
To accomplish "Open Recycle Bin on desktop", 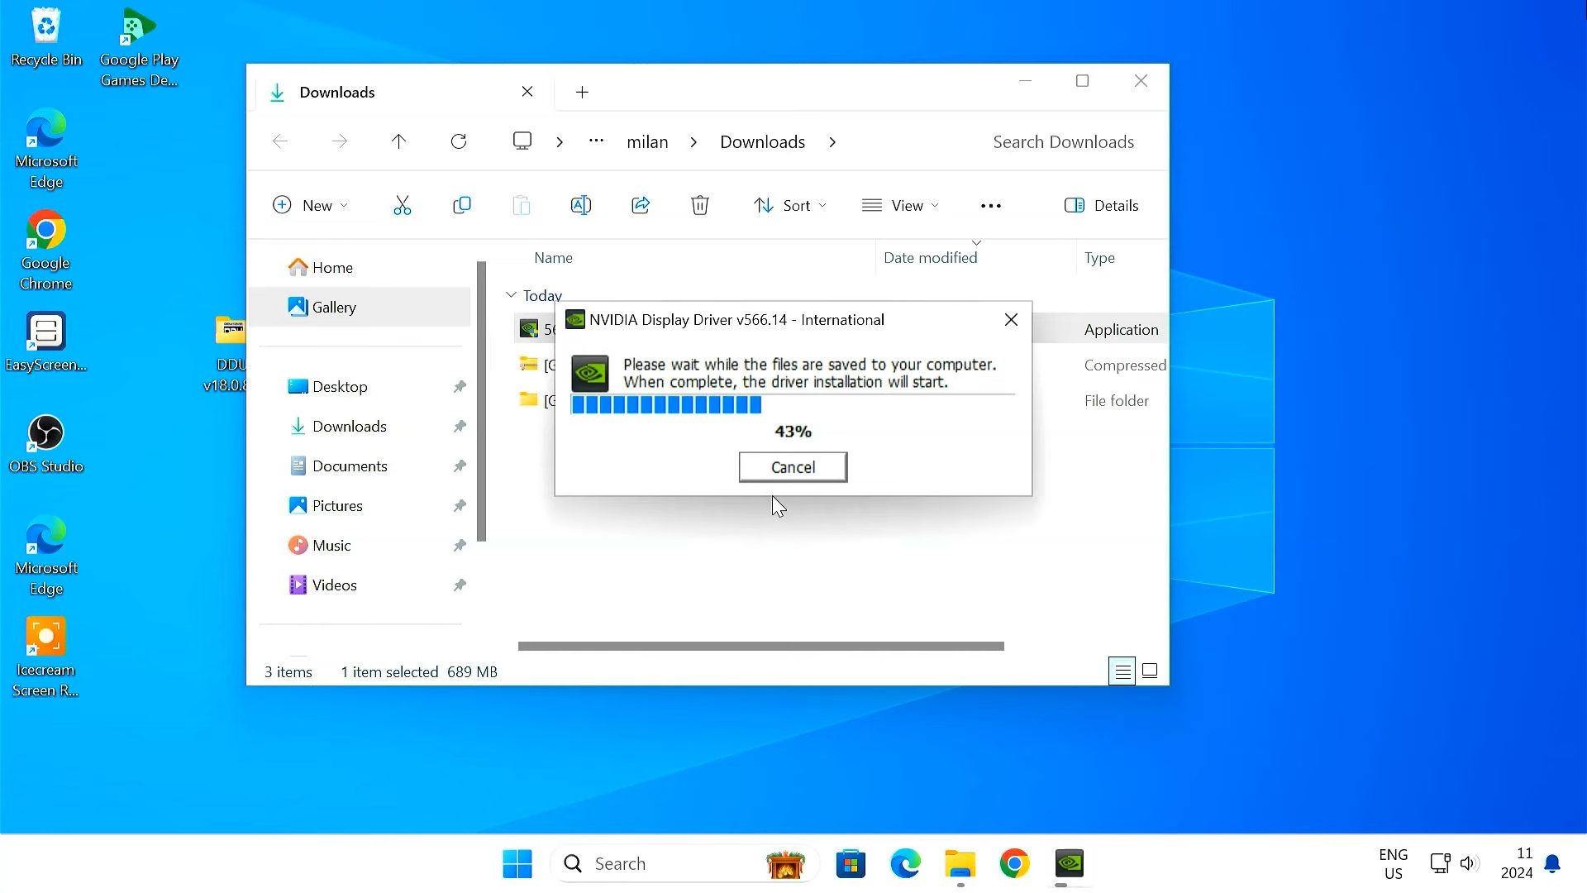I will [x=46, y=38].
